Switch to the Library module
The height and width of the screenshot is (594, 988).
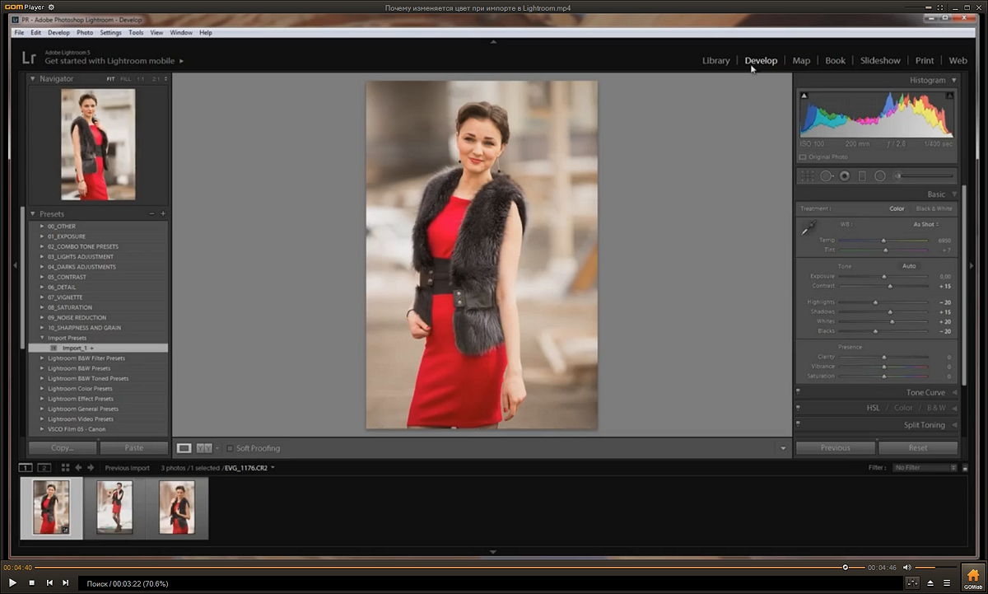point(715,60)
